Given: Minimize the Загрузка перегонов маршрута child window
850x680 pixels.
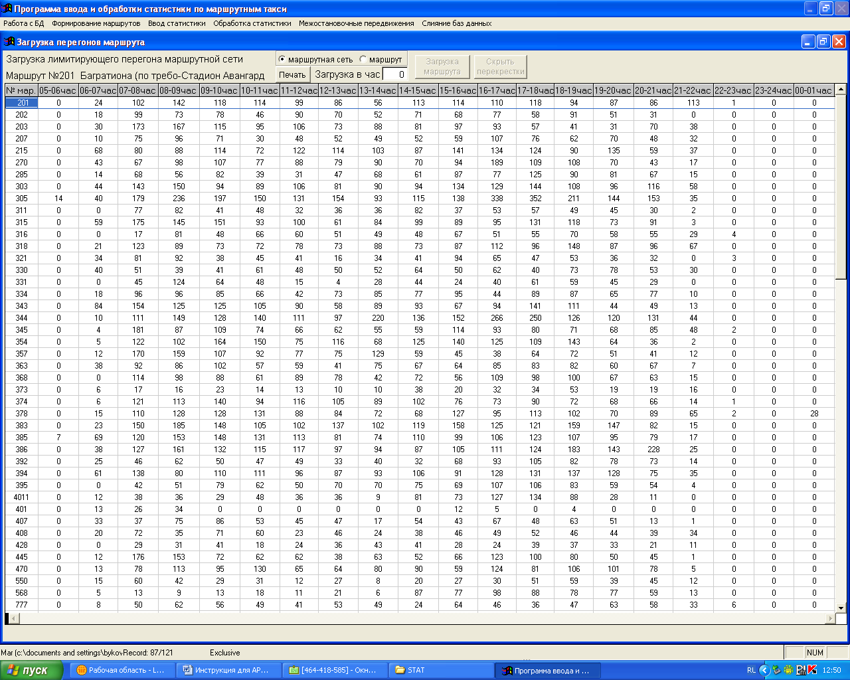Looking at the screenshot, I should [x=808, y=42].
